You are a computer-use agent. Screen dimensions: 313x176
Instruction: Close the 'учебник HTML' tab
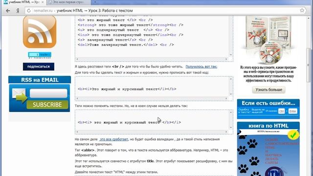[43, 2]
